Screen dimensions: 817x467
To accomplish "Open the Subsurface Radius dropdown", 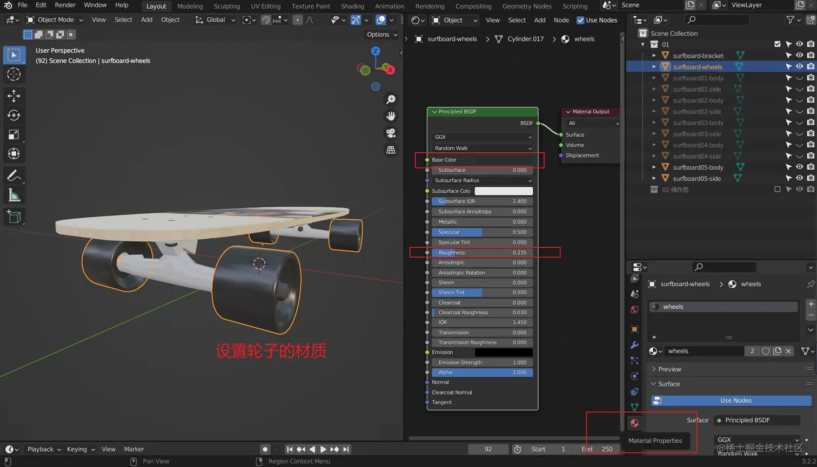I will [483, 180].
